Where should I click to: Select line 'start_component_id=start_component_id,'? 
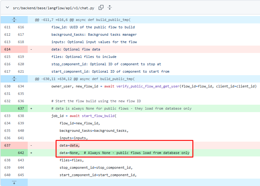tap(98, 175)
